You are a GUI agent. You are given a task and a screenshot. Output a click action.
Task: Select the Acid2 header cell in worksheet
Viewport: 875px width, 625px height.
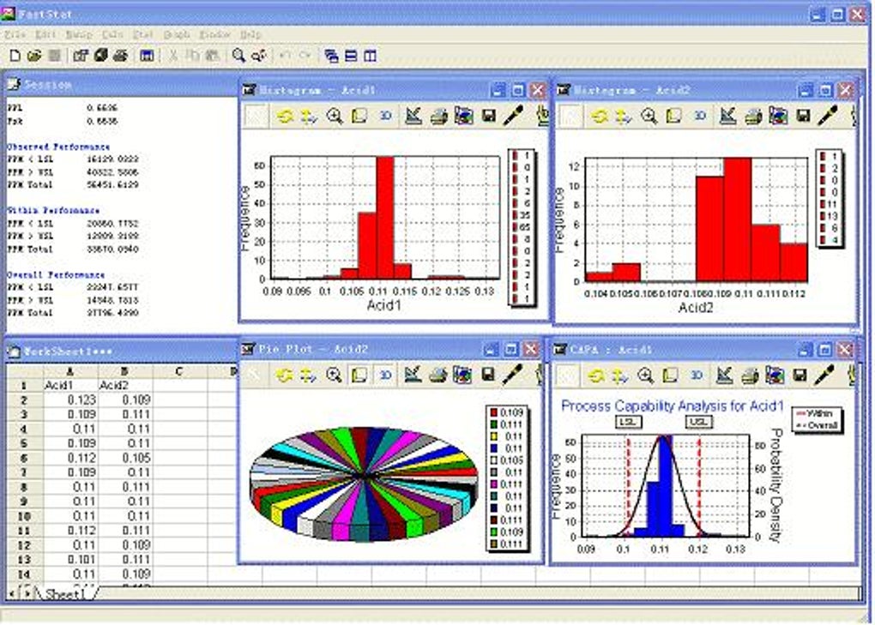[x=125, y=385]
